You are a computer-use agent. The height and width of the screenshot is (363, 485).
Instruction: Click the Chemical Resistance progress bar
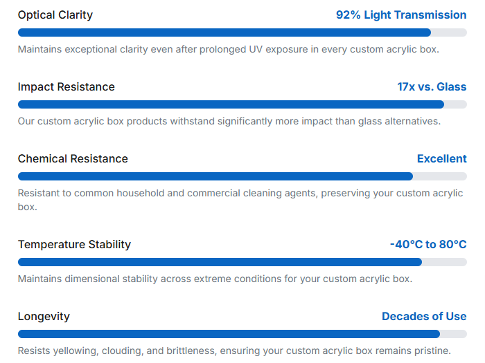(242, 176)
